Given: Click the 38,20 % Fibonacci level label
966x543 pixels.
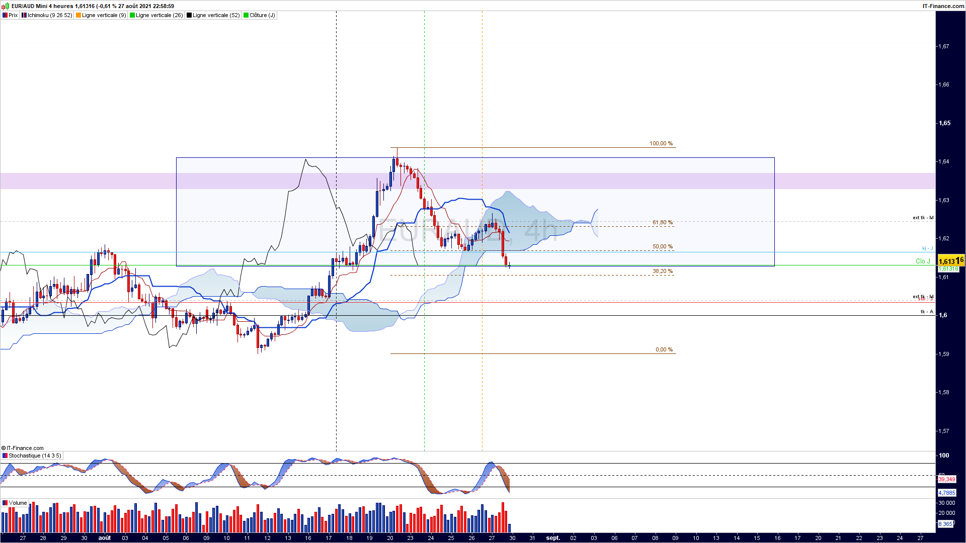Looking at the screenshot, I should [x=663, y=271].
